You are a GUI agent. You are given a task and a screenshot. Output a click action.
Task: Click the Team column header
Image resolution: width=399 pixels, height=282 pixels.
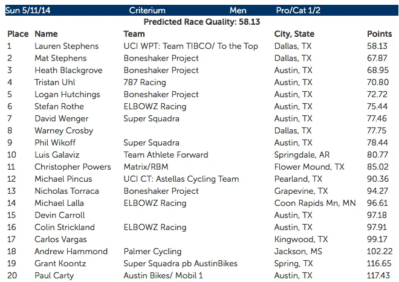[134, 34]
